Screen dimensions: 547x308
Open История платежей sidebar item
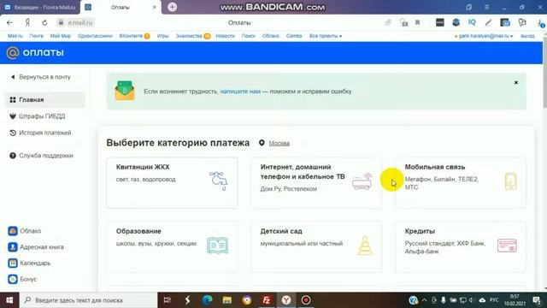click(x=40, y=133)
